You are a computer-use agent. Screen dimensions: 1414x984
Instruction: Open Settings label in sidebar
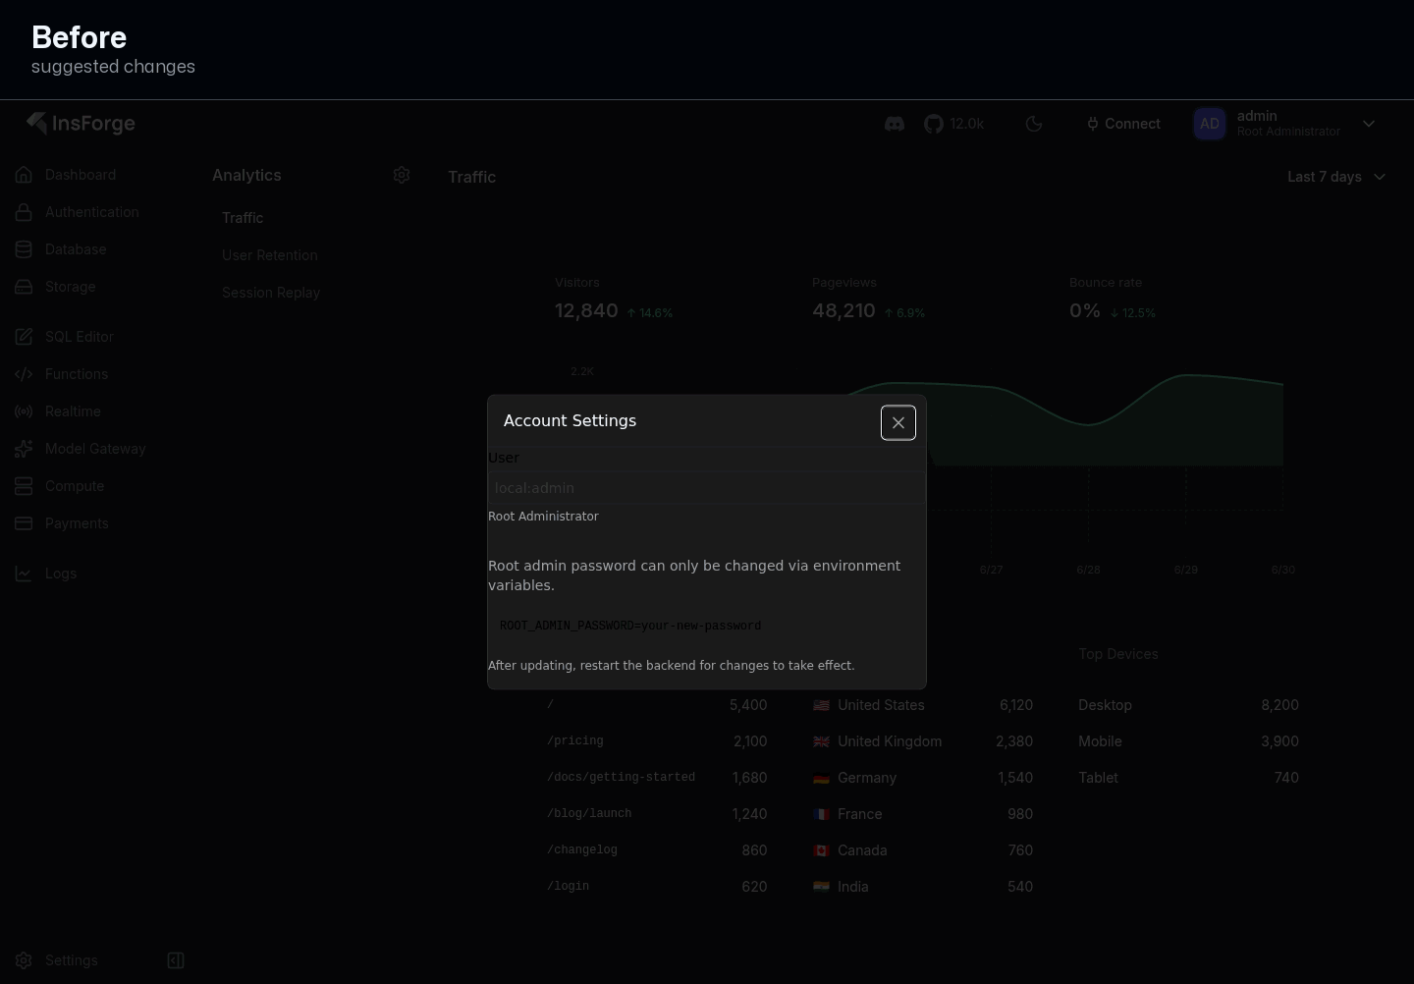(x=72, y=960)
